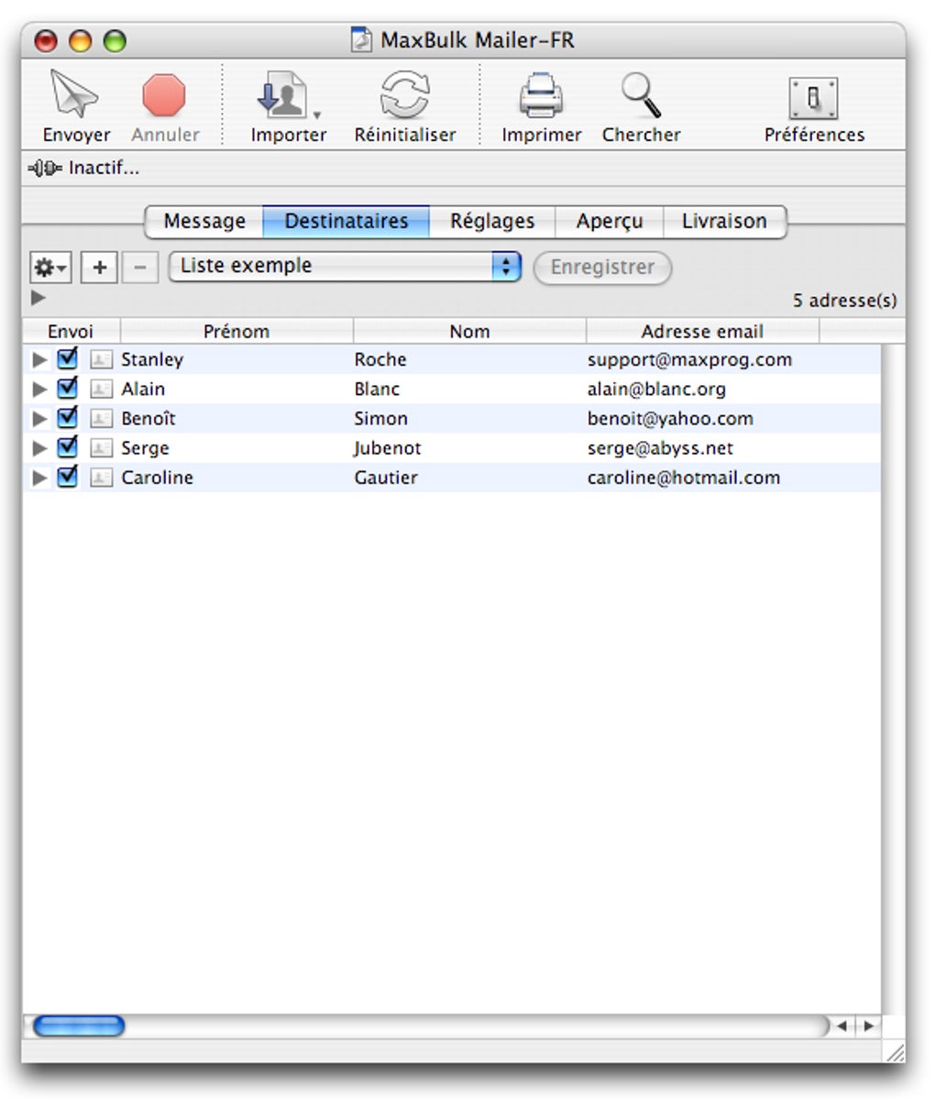935x1099 pixels.
Task: Expand the Alain Blanc row triangle
Action: click(40, 390)
